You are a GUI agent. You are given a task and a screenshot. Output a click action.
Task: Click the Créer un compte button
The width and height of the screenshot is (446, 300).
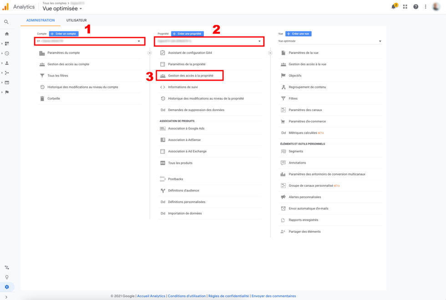click(x=64, y=34)
